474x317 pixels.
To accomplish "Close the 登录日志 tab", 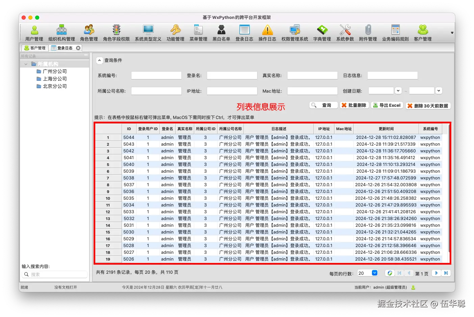I will (x=78, y=48).
